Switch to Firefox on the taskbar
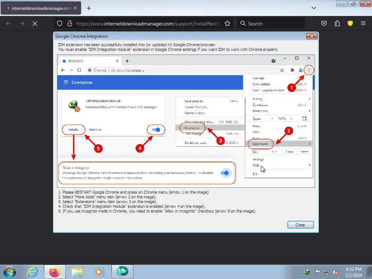This screenshot has width=372, height=279. (55, 272)
